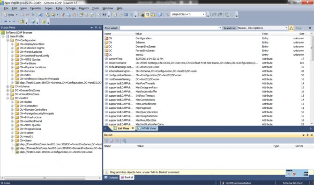Image resolution: width=314 pixels, height=185 pixels.
Task: Click the directory tree icon next to Find
Action: pos(291,28)
